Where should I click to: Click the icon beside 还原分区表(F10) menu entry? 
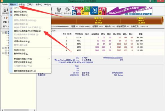coord(11,15)
